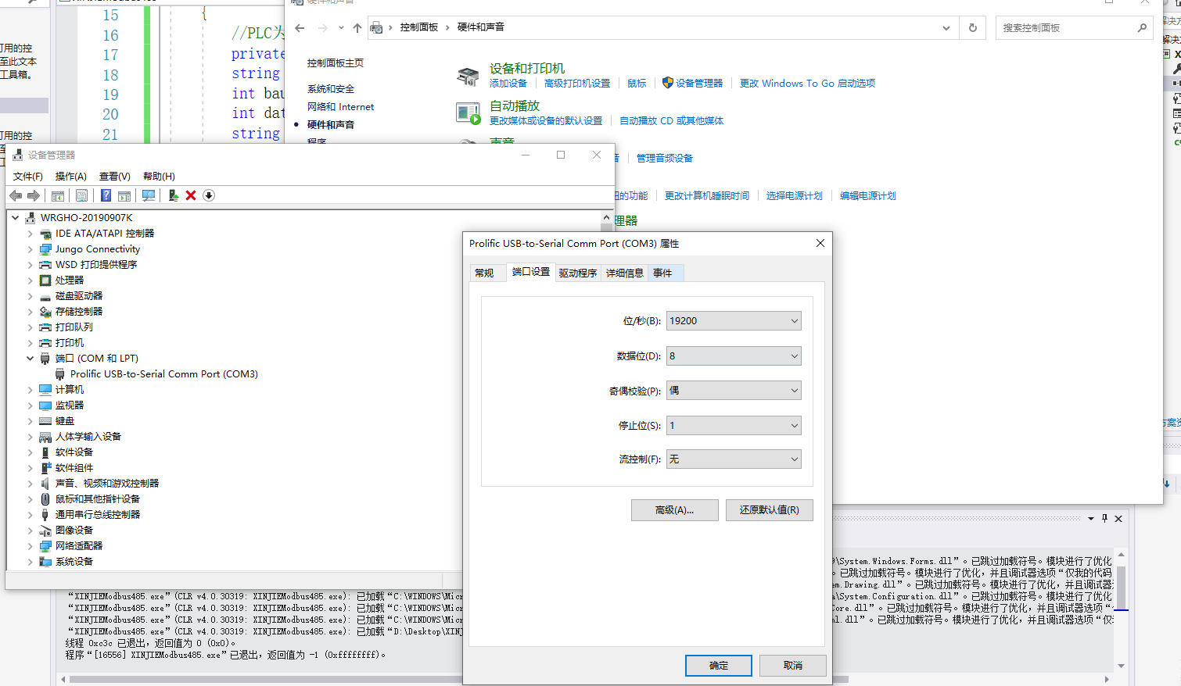Expand the 网络适配器 tree node
The image size is (1181, 686).
(x=31, y=546)
